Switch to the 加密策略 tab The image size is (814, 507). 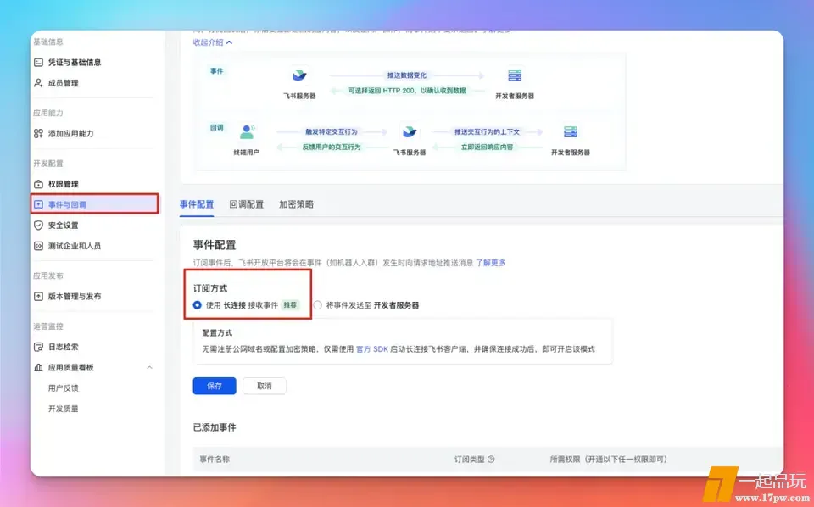(x=296, y=204)
